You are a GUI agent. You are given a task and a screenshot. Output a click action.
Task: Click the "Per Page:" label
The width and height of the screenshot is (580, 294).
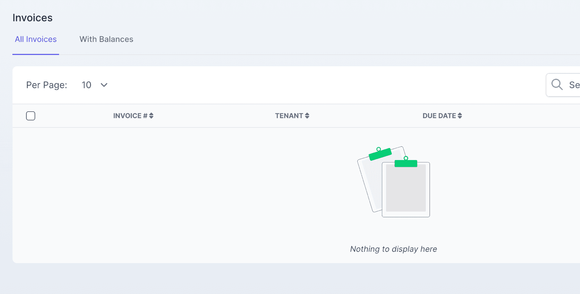tap(47, 85)
